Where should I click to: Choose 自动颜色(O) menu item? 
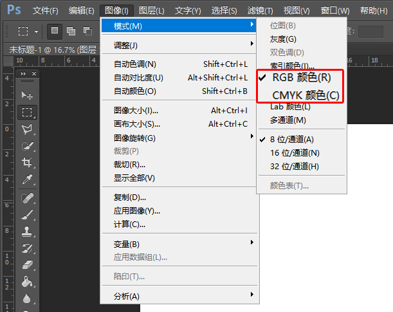pyautogui.click(x=179, y=91)
